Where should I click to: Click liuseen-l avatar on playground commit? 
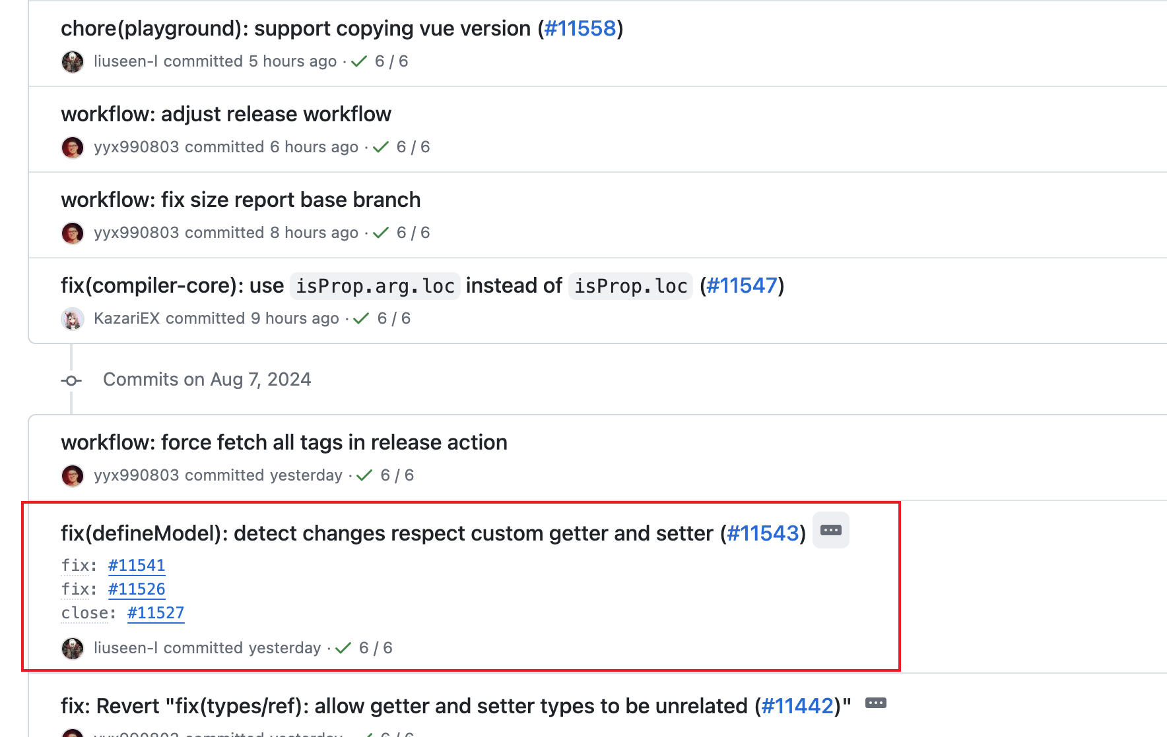point(73,62)
